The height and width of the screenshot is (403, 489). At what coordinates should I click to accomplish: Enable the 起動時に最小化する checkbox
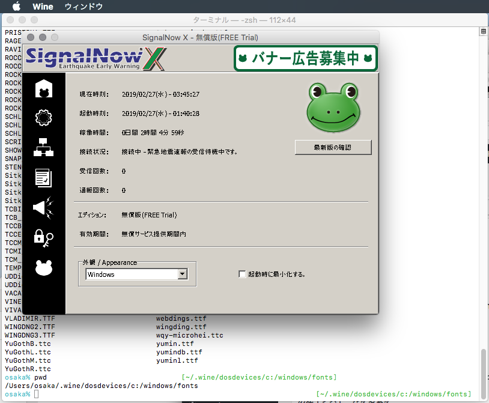pyautogui.click(x=242, y=274)
